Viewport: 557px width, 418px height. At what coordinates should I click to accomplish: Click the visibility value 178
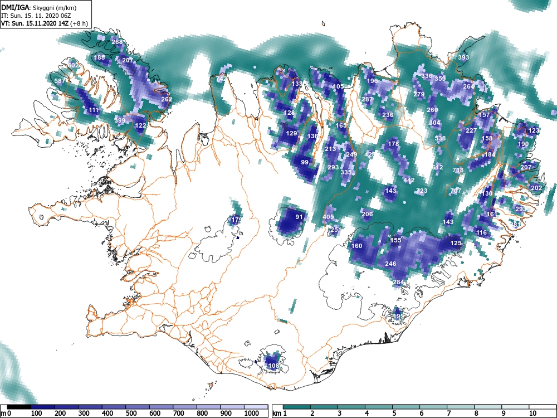[x=393, y=144]
